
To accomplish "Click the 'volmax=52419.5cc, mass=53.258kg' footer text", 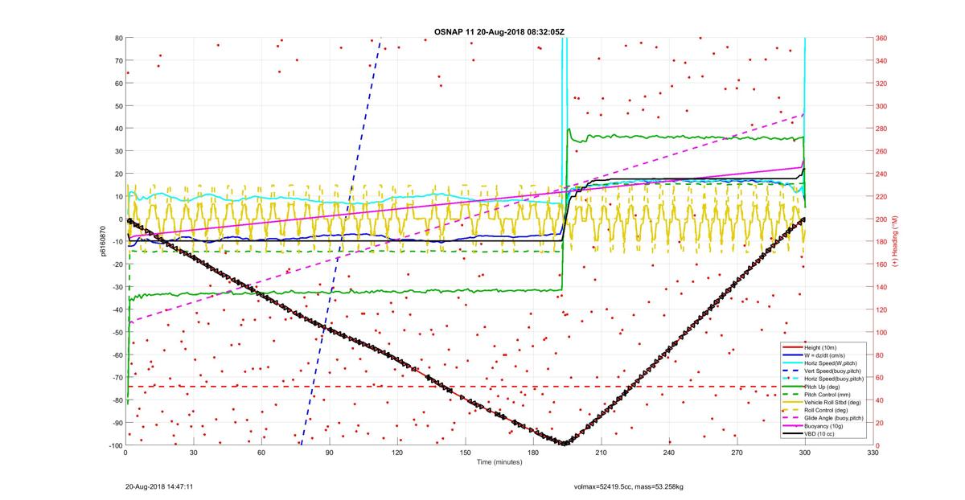I will (x=628, y=486).
